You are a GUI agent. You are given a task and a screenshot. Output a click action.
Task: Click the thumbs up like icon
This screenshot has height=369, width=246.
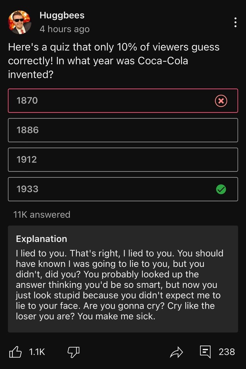pos(16,352)
